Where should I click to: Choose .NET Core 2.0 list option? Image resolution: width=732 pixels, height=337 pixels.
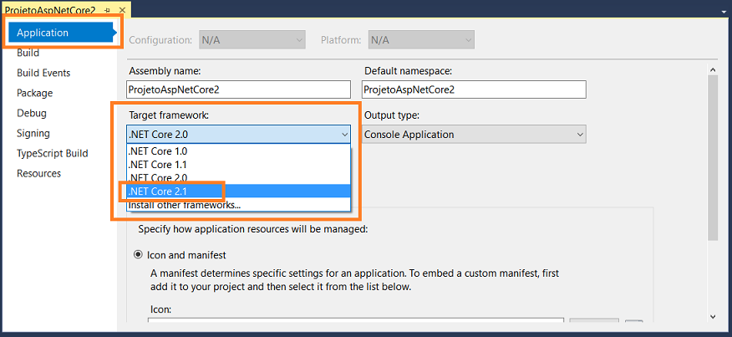238,177
